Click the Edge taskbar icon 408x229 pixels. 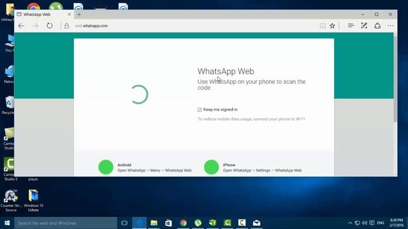point(140,223)
